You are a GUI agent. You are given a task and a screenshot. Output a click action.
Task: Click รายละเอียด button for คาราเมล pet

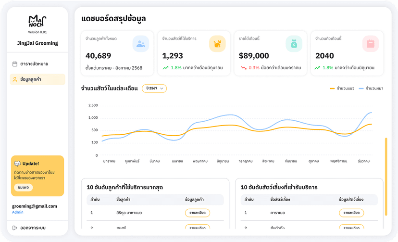click(x=351, y=213)
